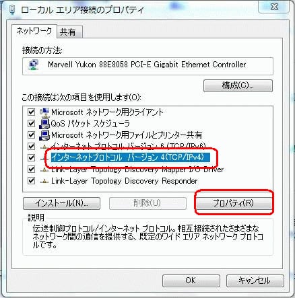Screen dimensions: 295x298
Task: Switch to the 共有 tab
Action: (x=69, y=32)
